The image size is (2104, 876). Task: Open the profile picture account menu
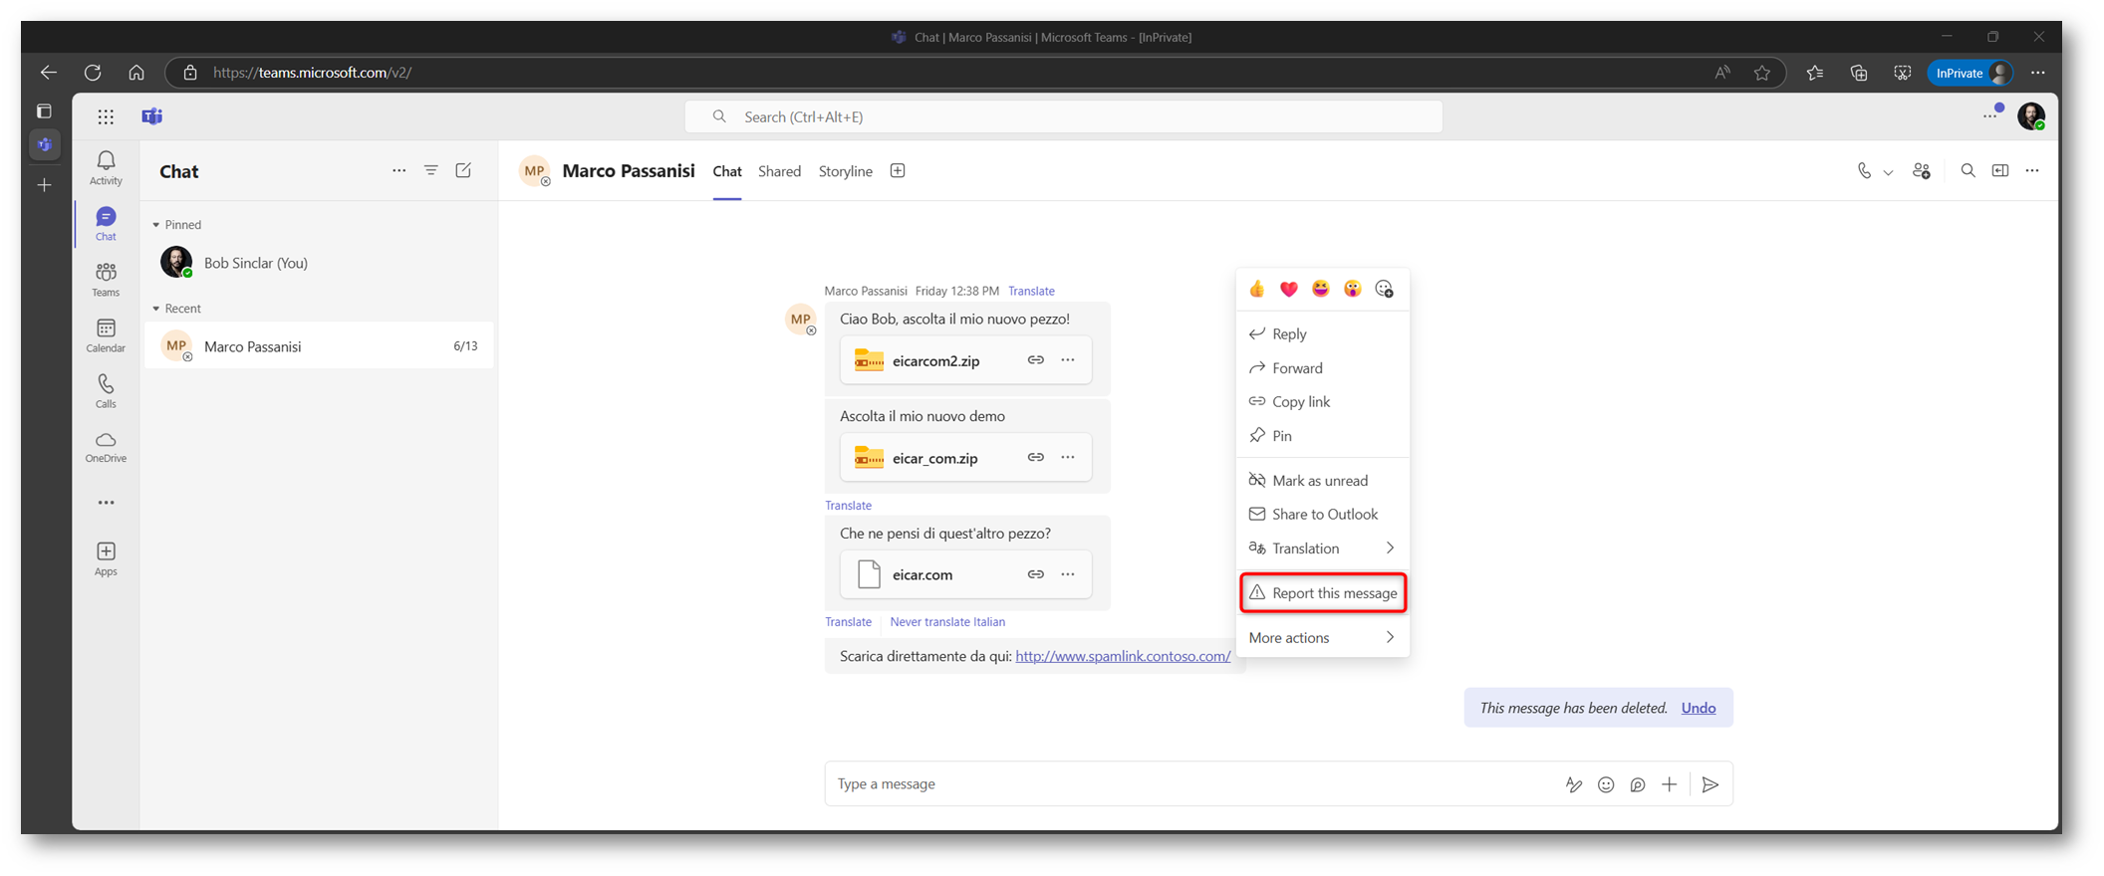pyautogui.click(x=2031, y=116)
